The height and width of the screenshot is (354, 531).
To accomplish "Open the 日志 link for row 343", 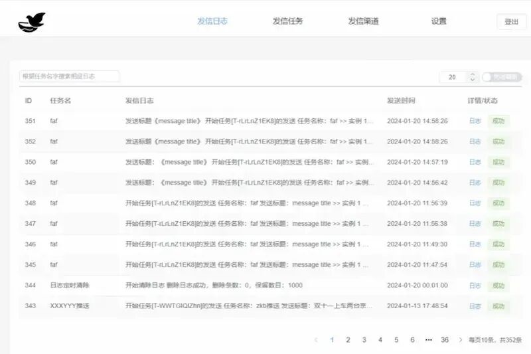I will [475, 306].
